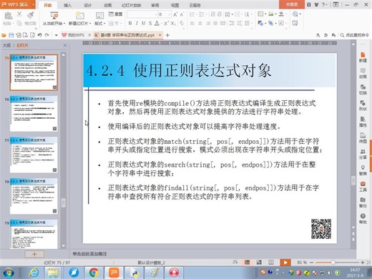372x279 pixels.
Task: Click the font color A icon
Action: (157, 23)
